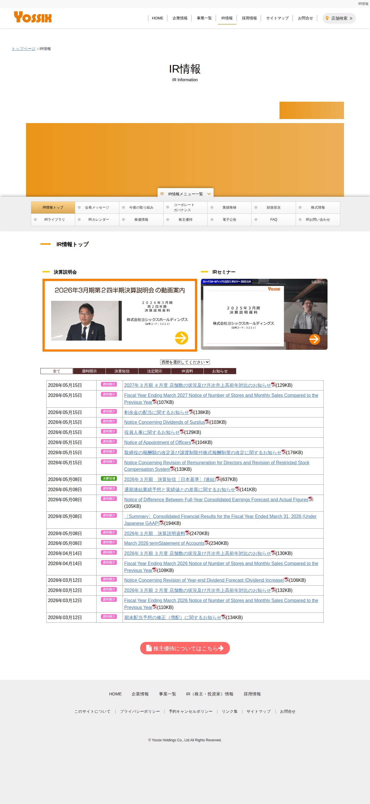Click the Yossix logo
370x804 pixels.
(x=33, y=17)
